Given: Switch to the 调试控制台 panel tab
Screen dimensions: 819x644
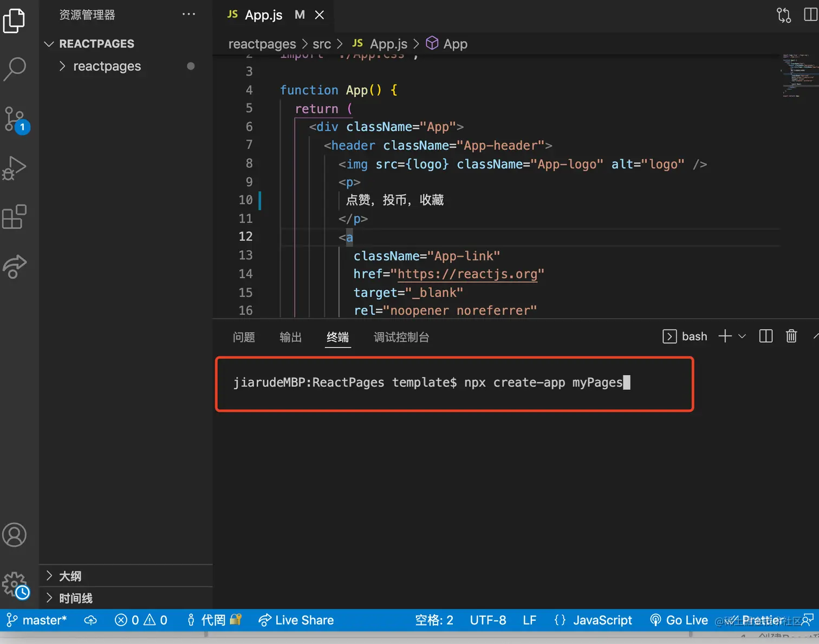Looking at the screenshot, I should [x=401, y=337].
